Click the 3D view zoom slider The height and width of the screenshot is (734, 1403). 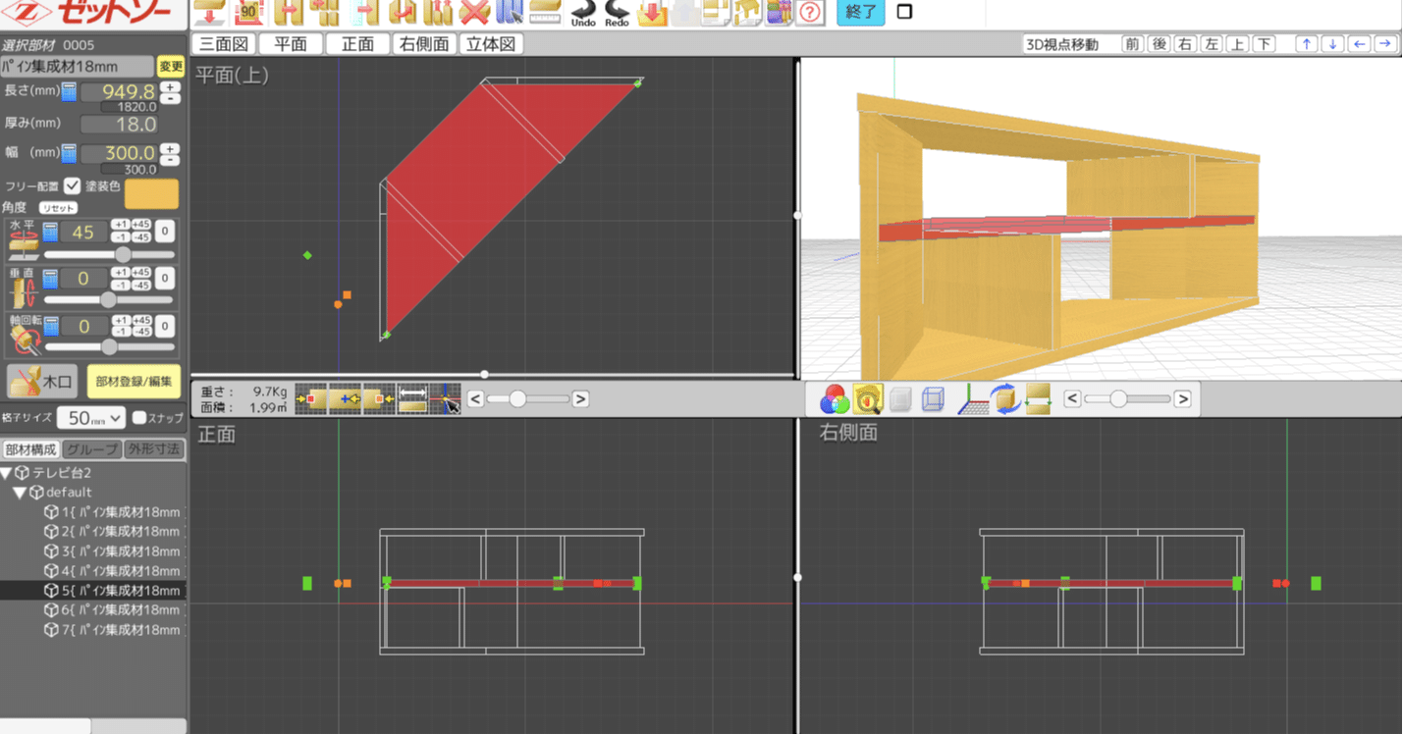tap(1127, 398)
